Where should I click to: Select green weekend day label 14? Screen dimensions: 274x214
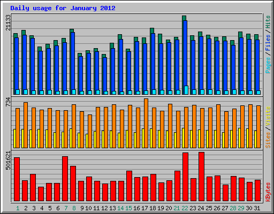pyautogui.click(x=120, y=208)
